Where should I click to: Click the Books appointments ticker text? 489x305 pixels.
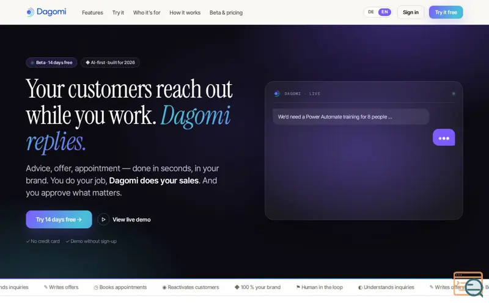coord(123,287)
